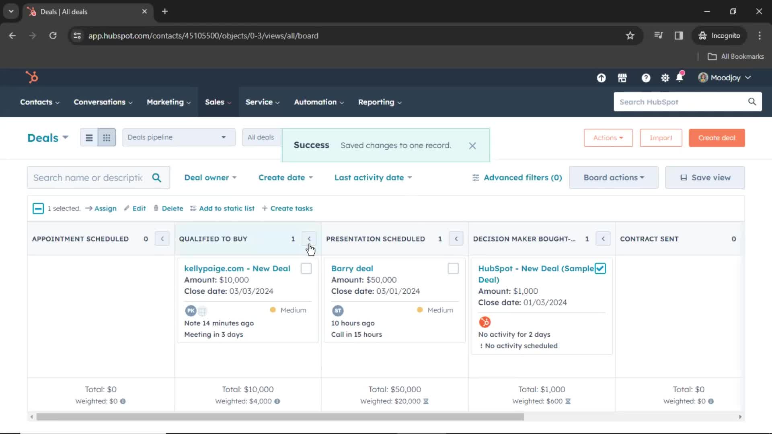Toggle checkbox on Barry deal card
This screenshot has height=434, width=772.
point(453,268)
